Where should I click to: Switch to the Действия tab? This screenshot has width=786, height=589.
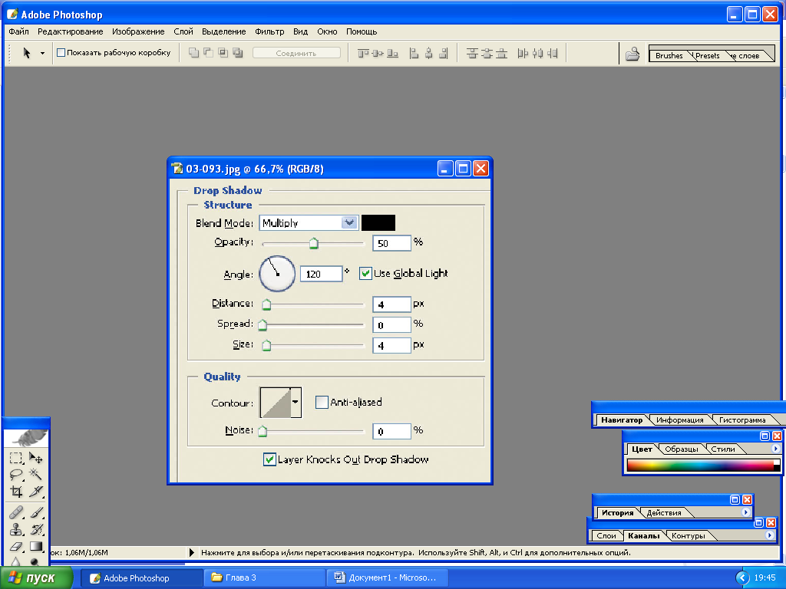(664, 513)
